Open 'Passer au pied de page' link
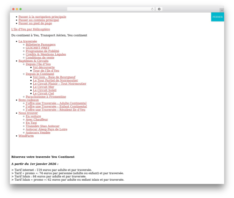 click(x=35, y=23)
